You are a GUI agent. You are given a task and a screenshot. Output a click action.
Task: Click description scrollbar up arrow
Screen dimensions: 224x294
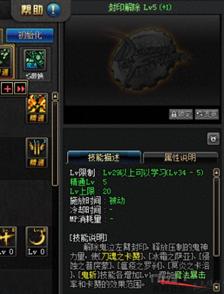pos(216,172)
